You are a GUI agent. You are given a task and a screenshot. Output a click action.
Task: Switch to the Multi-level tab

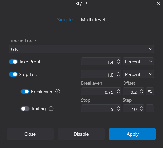pos(93,20)
